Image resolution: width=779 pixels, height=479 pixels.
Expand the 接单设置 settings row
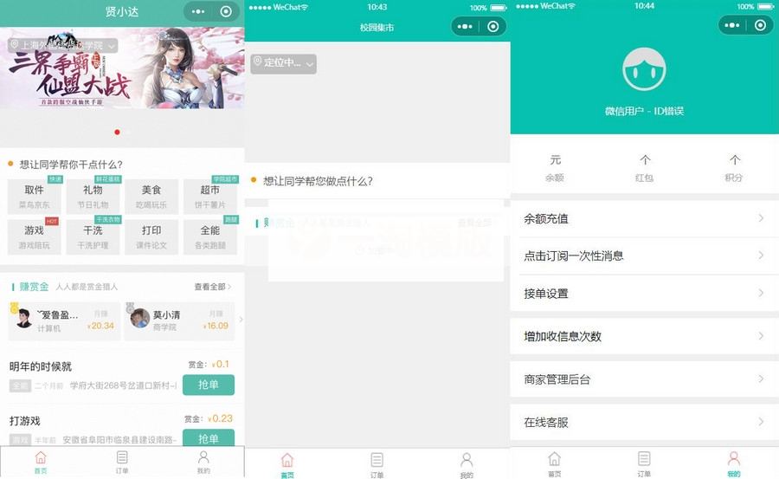pos(644,294)
